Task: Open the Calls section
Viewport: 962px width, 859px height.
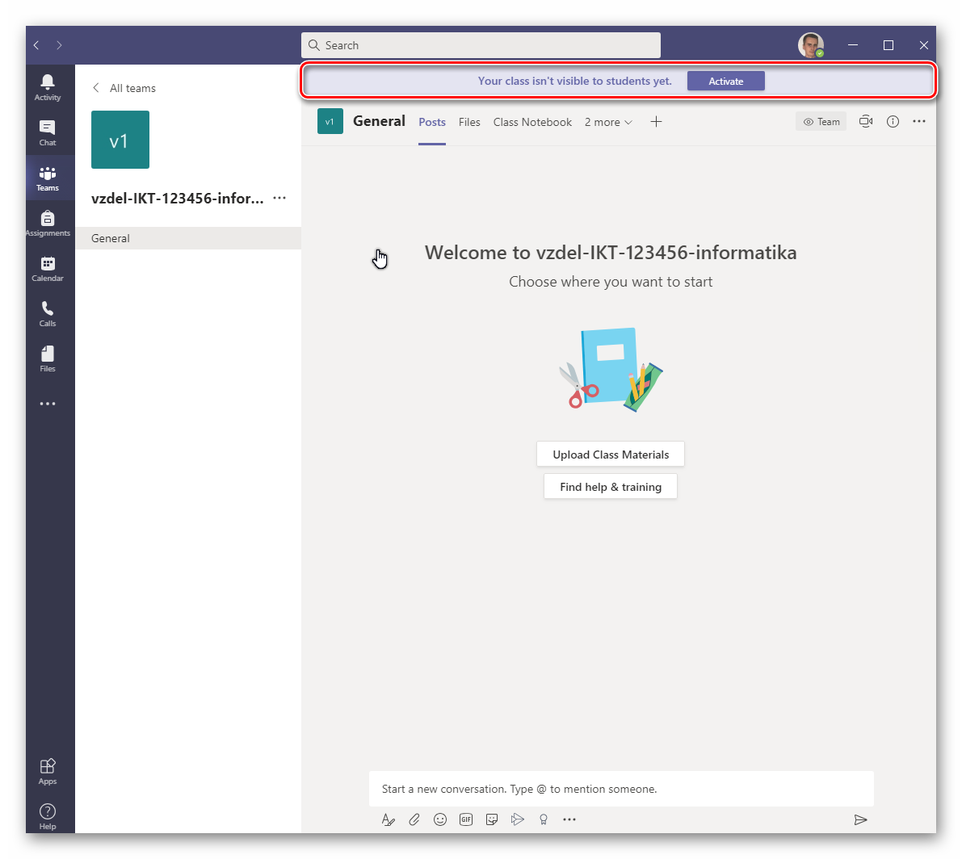Action: (48, 313)
